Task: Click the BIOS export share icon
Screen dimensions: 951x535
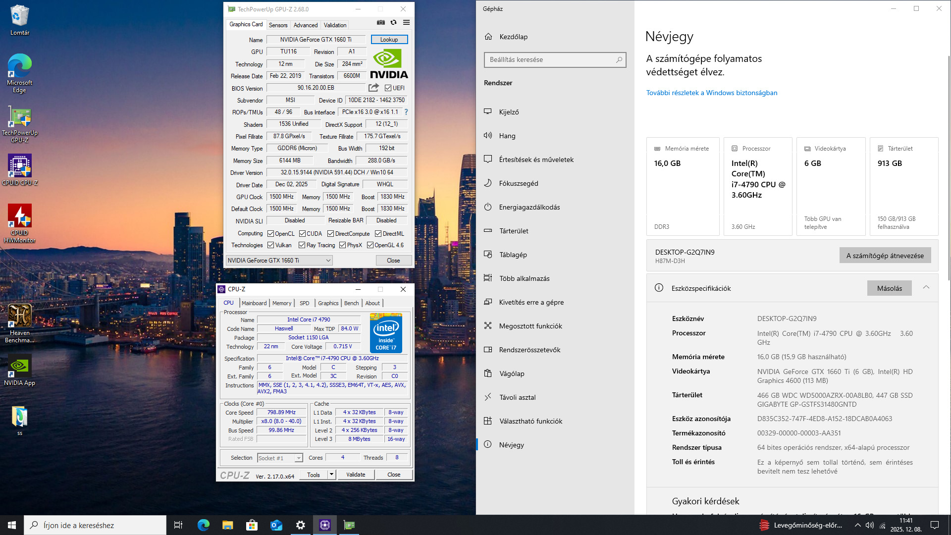Action: click(x=373, y=88)
